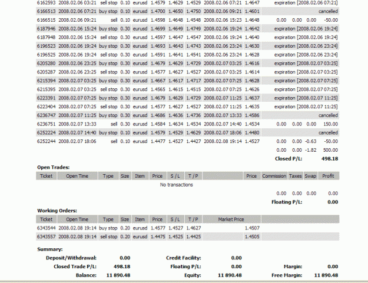Click working order ticket 6343544
Image resolution: width=368 pixels, height=283 pixels.
click(x=47, y=228)
